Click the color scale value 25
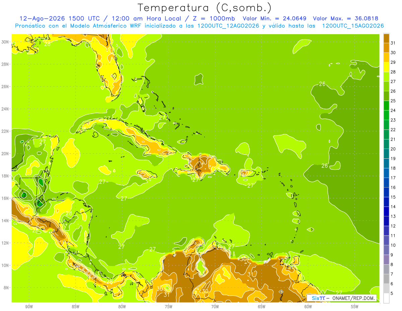 [393, 101]
